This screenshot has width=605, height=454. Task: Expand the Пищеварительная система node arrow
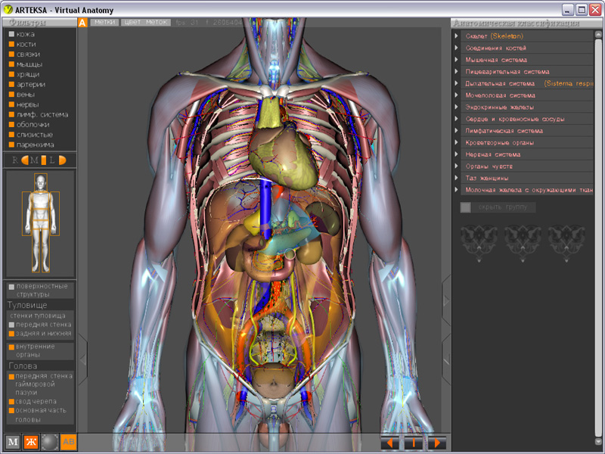457,71
